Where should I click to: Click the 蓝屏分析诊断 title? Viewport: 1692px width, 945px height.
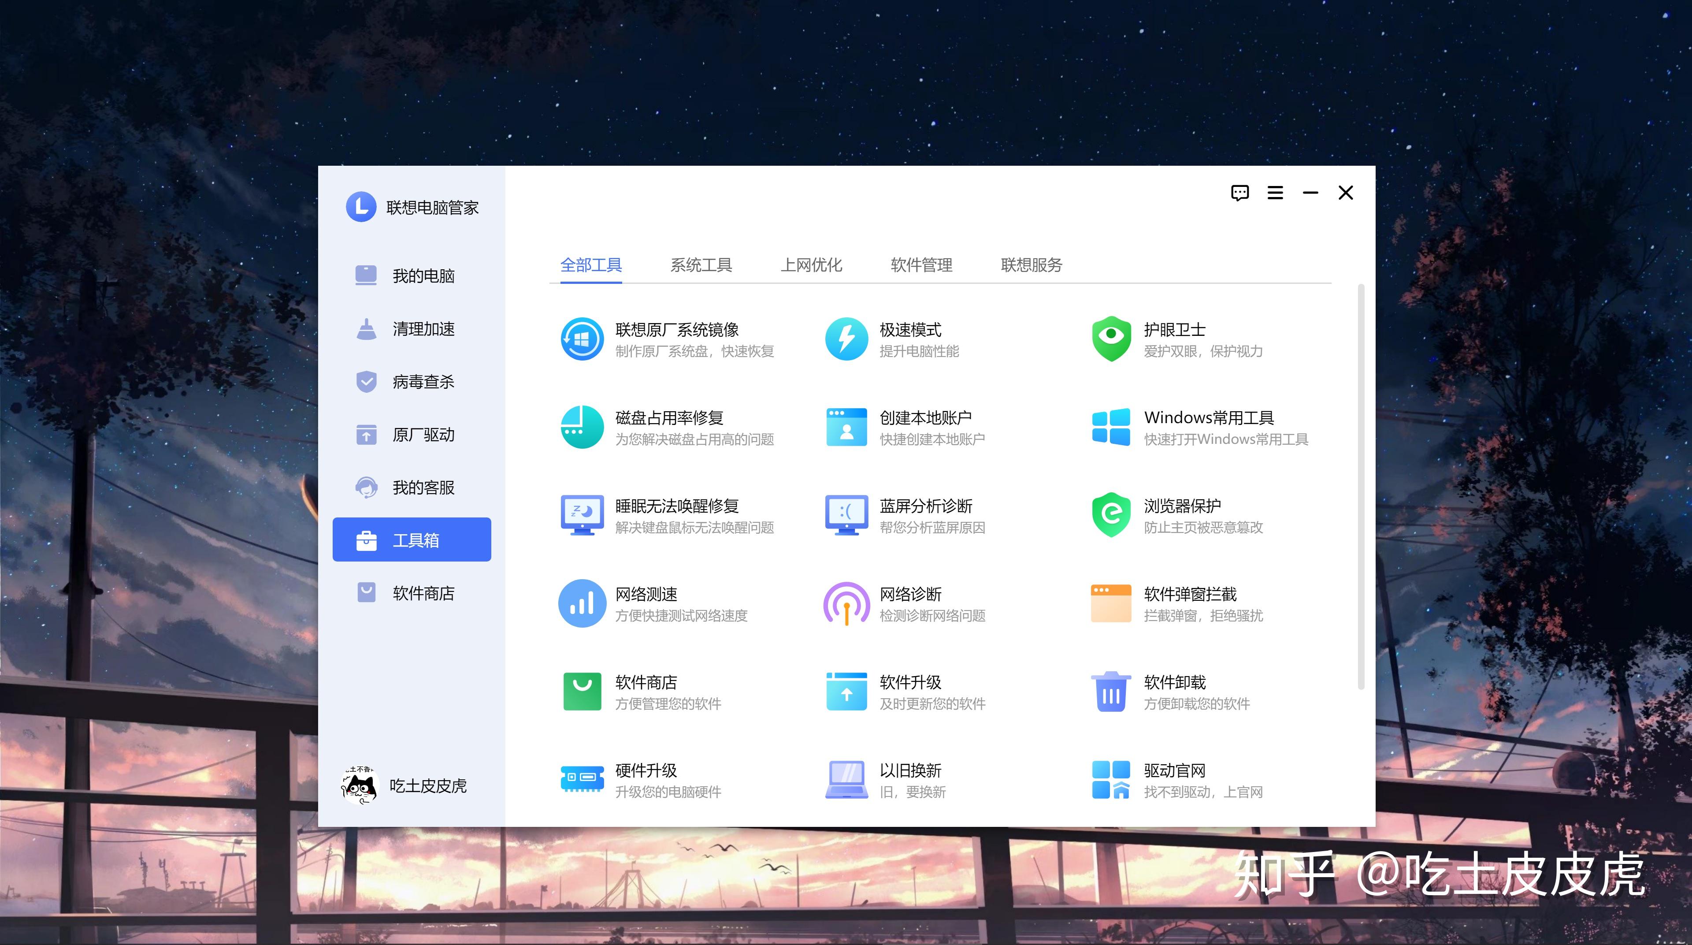[x=926, y=506]
